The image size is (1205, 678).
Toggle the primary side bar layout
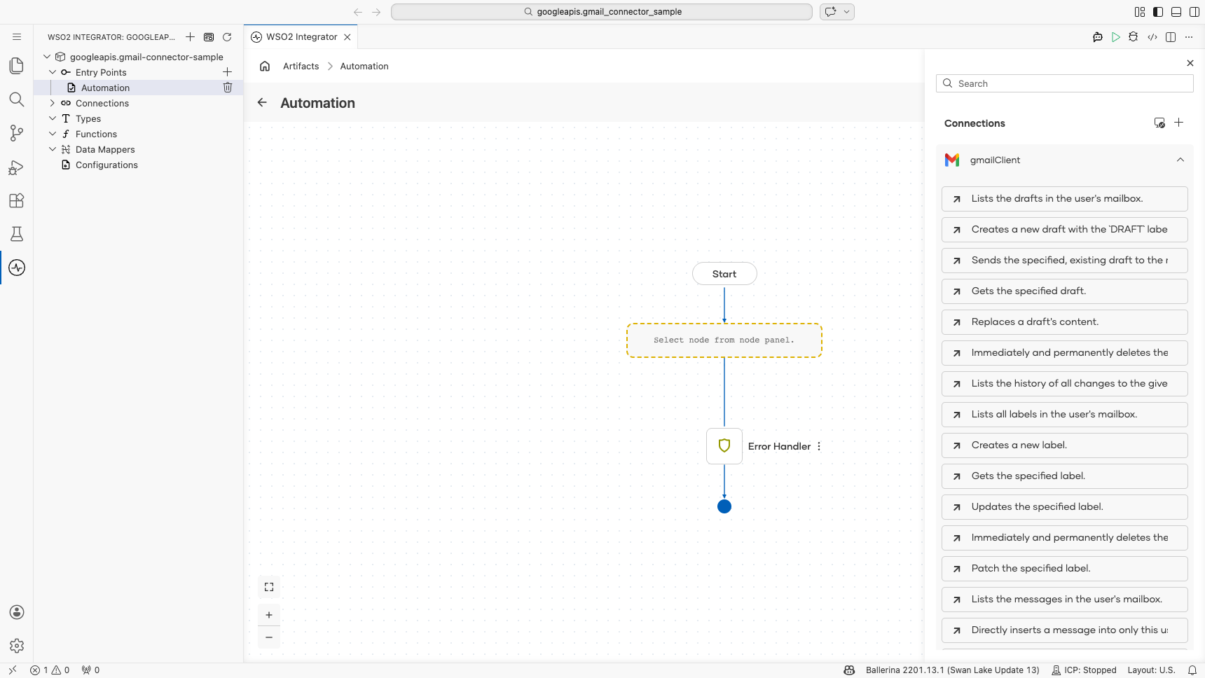[1158, 12]
